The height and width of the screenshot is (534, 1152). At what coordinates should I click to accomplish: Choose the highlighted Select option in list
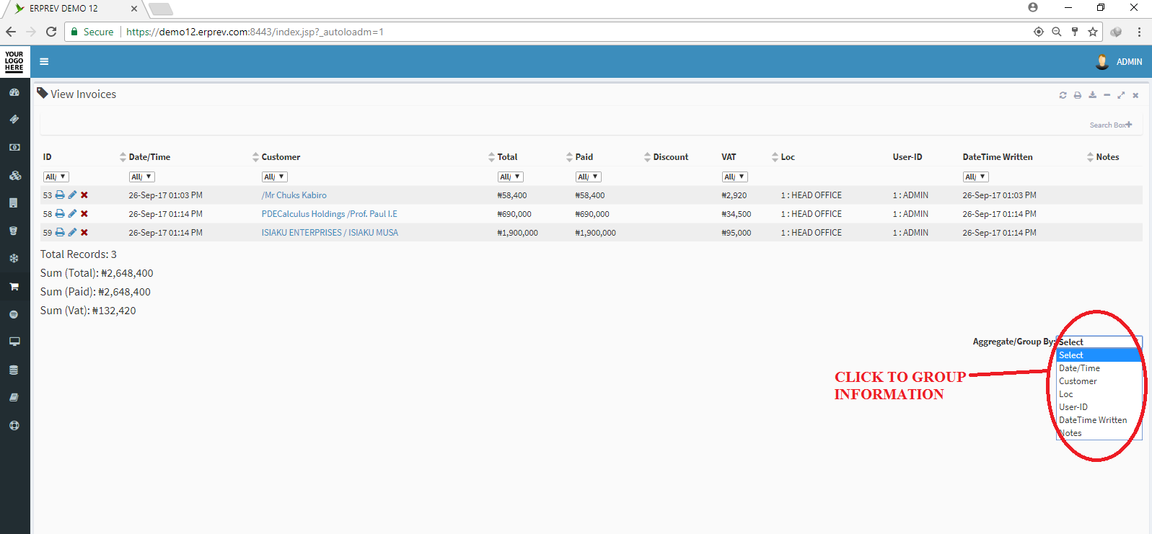[1099, 355]
